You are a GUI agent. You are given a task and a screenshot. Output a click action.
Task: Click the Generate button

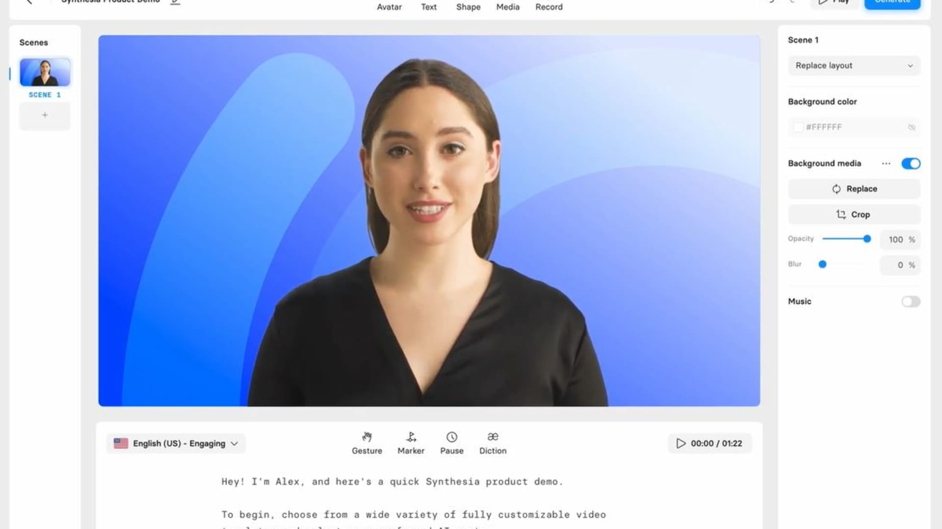pos(893,2)
